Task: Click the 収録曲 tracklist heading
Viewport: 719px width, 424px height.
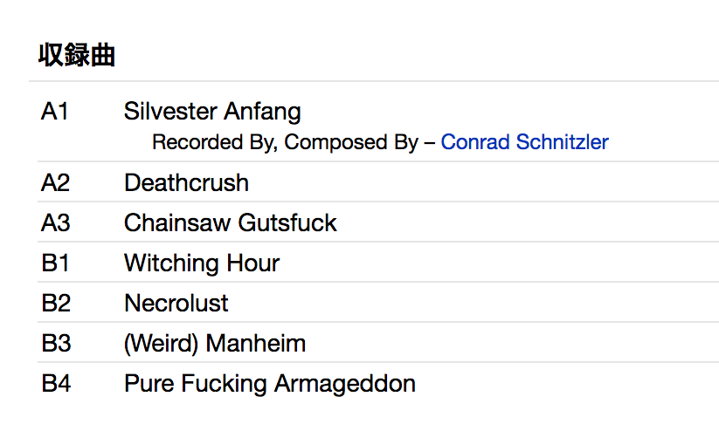Action: click(x=77, y=56)
